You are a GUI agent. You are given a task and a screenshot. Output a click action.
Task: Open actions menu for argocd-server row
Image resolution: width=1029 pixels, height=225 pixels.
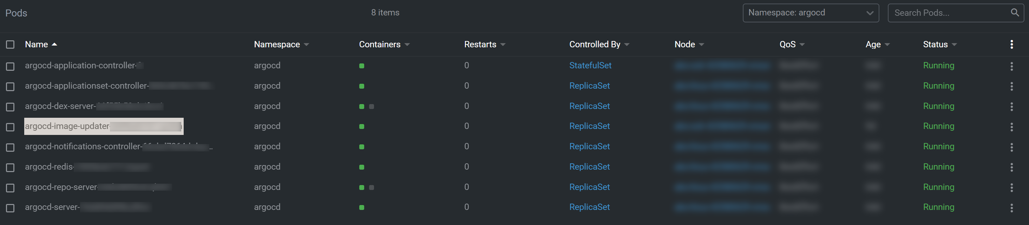pos(1011,208)
